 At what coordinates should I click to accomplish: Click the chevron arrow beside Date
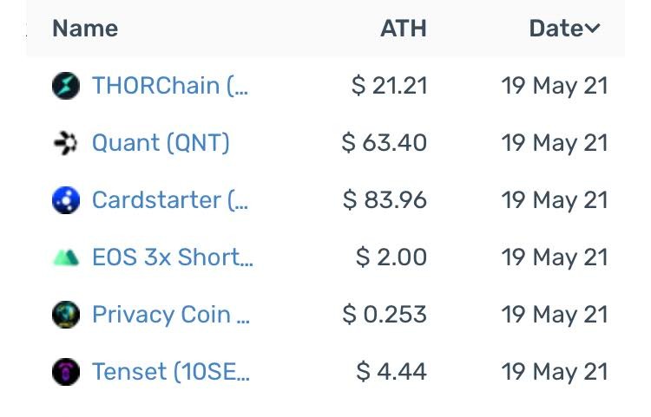(593, 29)
